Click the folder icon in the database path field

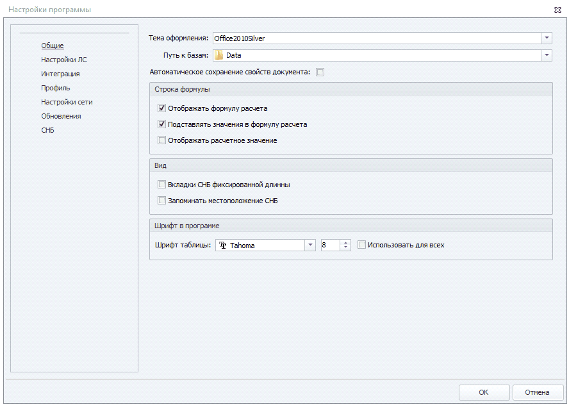pos(219,55)
